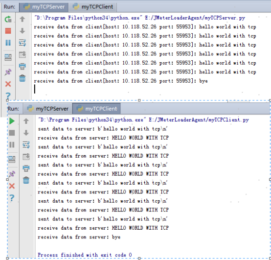Print server console output
The width and height of the screenshot is (271, 260).
tap(23, 66)
